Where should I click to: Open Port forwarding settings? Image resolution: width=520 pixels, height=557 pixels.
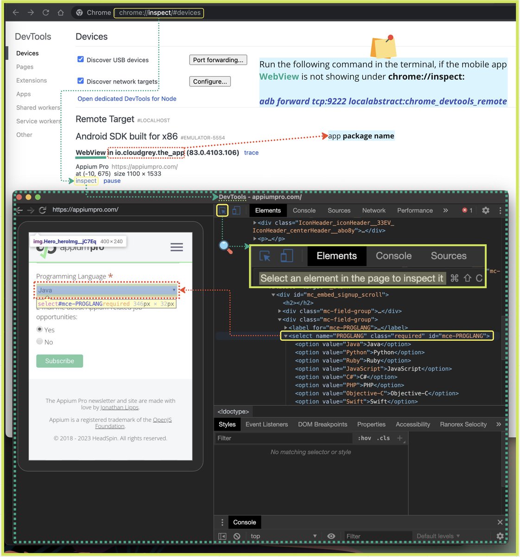(x=218, y=60)
